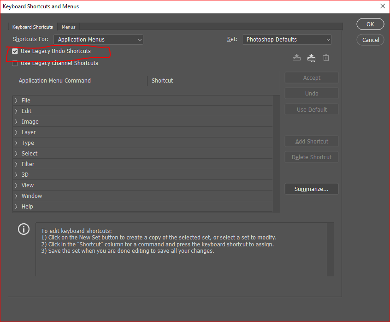Select the Keyboard Shortcuts tab
This screenshot has height=322, width=390.
33,27
